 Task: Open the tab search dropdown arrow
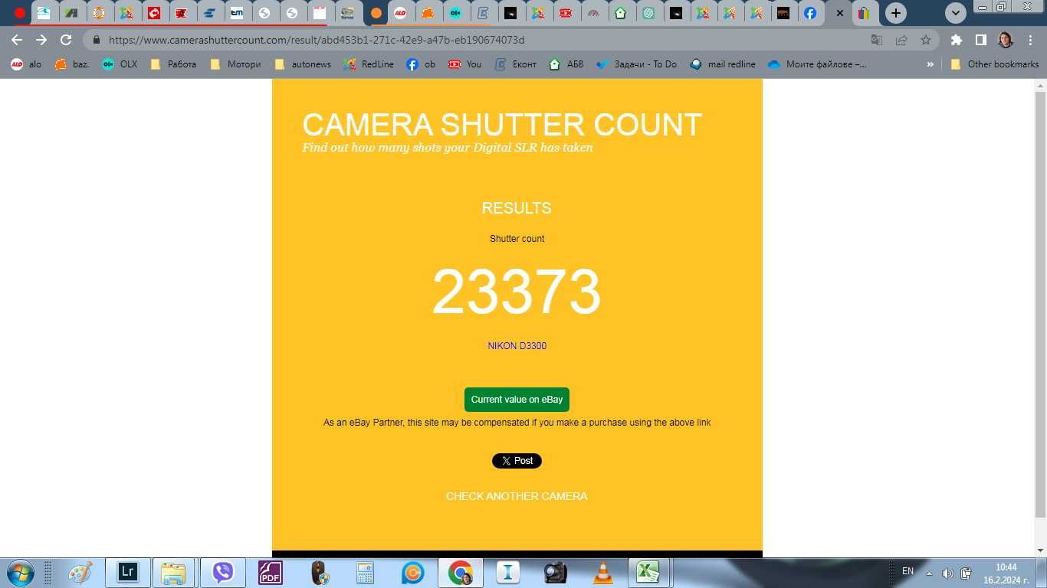point(955,13)
